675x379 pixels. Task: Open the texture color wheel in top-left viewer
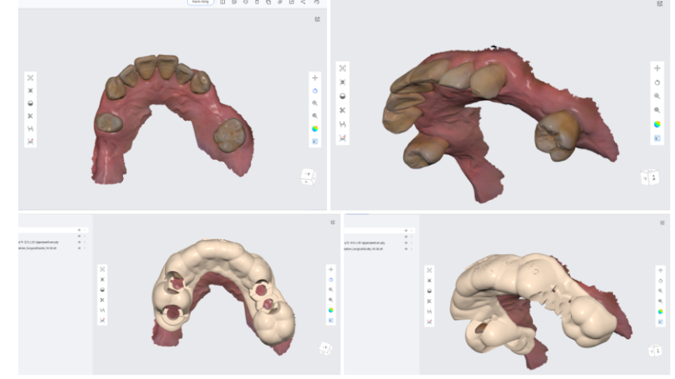click(x=314, y=128)
